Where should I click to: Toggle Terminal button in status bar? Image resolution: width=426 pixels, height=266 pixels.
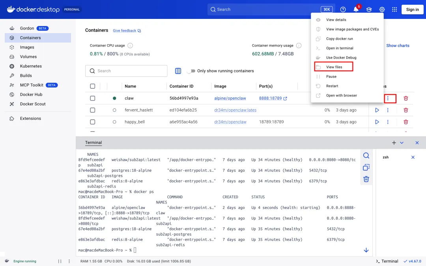(x=387, y=261)
